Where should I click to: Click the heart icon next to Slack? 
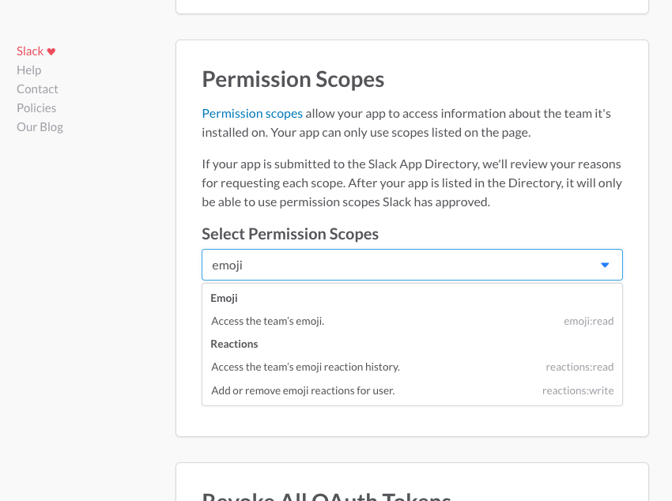coord(52,51)
